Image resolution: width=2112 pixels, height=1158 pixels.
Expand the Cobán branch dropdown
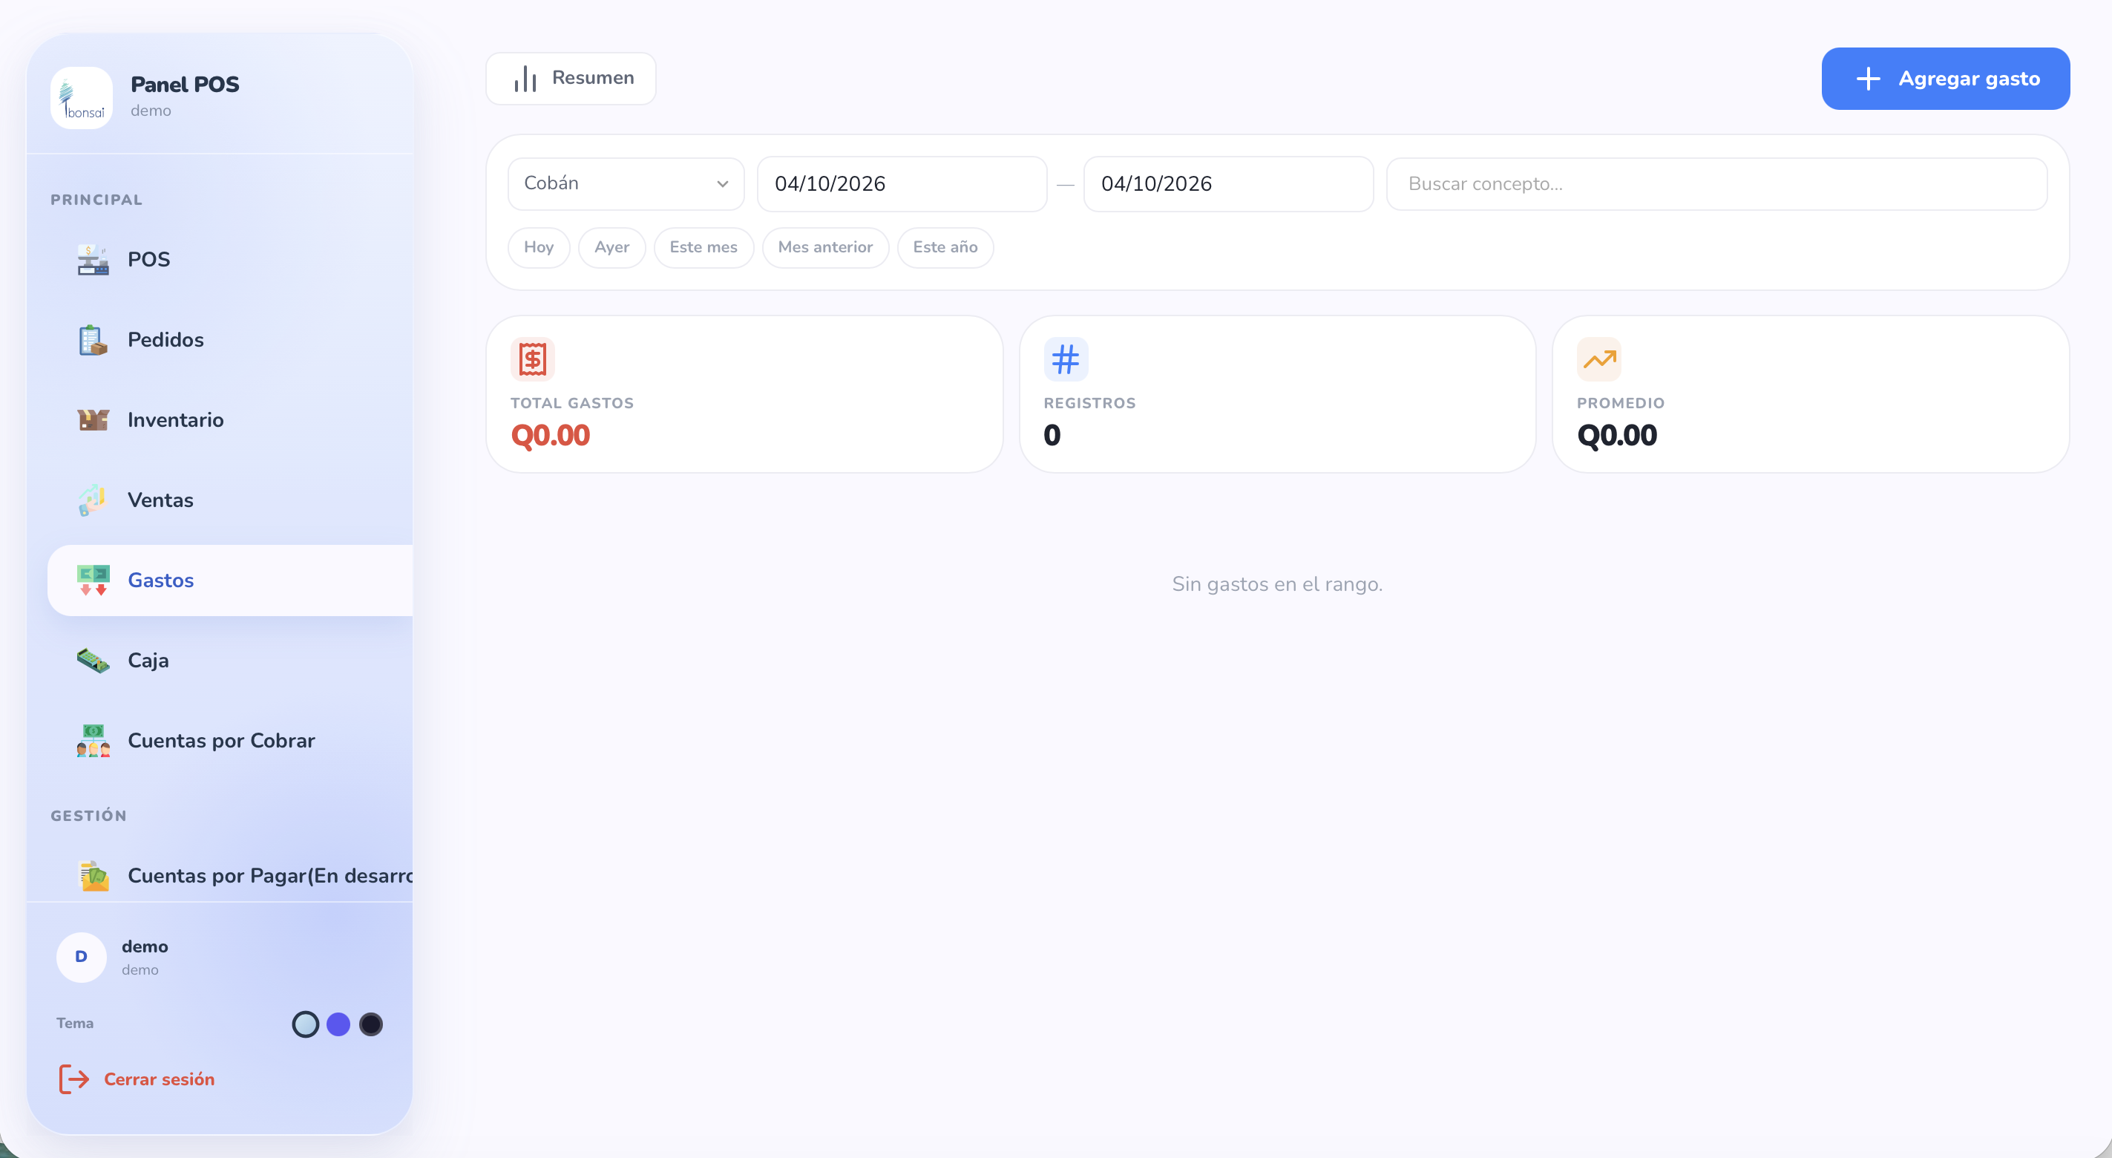626,183
